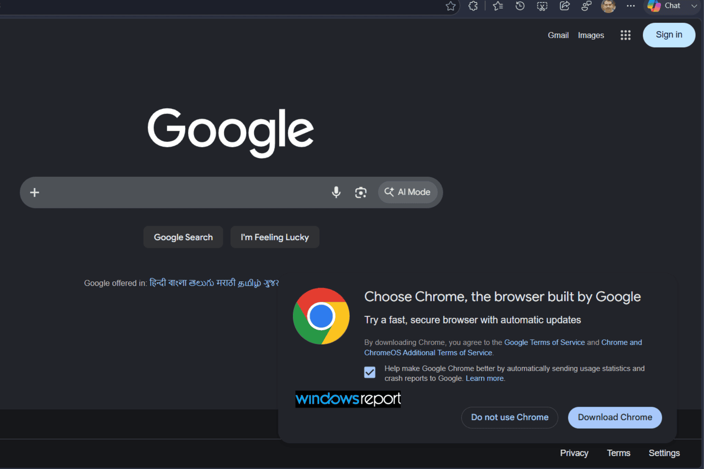Open the Google apps grid icon
The height and width of the screenshot is (469, 704).
626,35
